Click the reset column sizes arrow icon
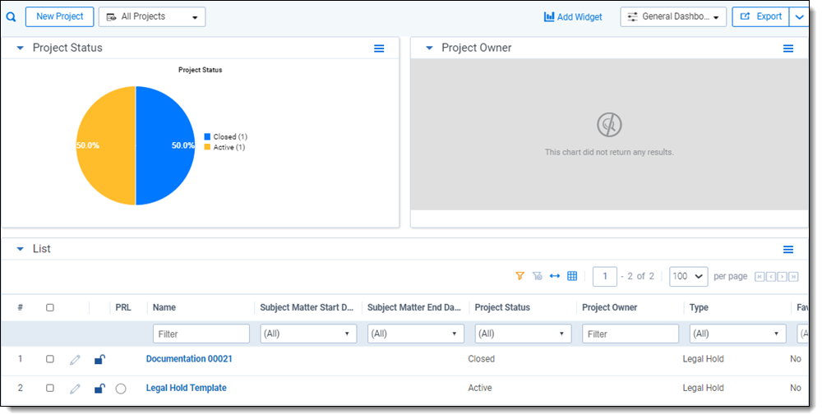 [x=555, y=276]
